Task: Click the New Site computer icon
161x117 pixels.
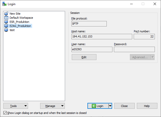Action: coord(6,14)
